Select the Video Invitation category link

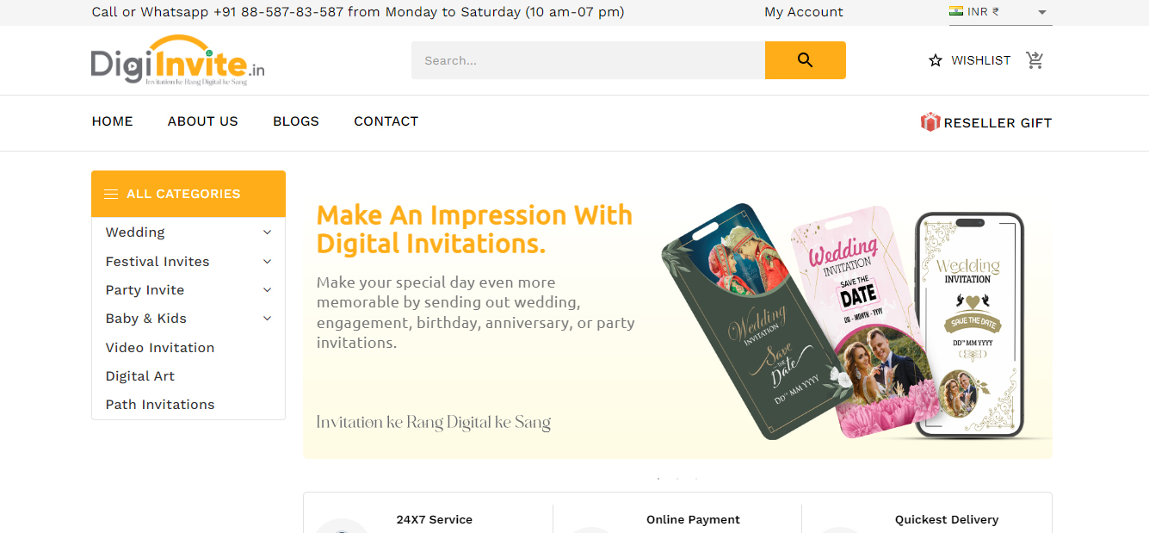click(160, 348)
